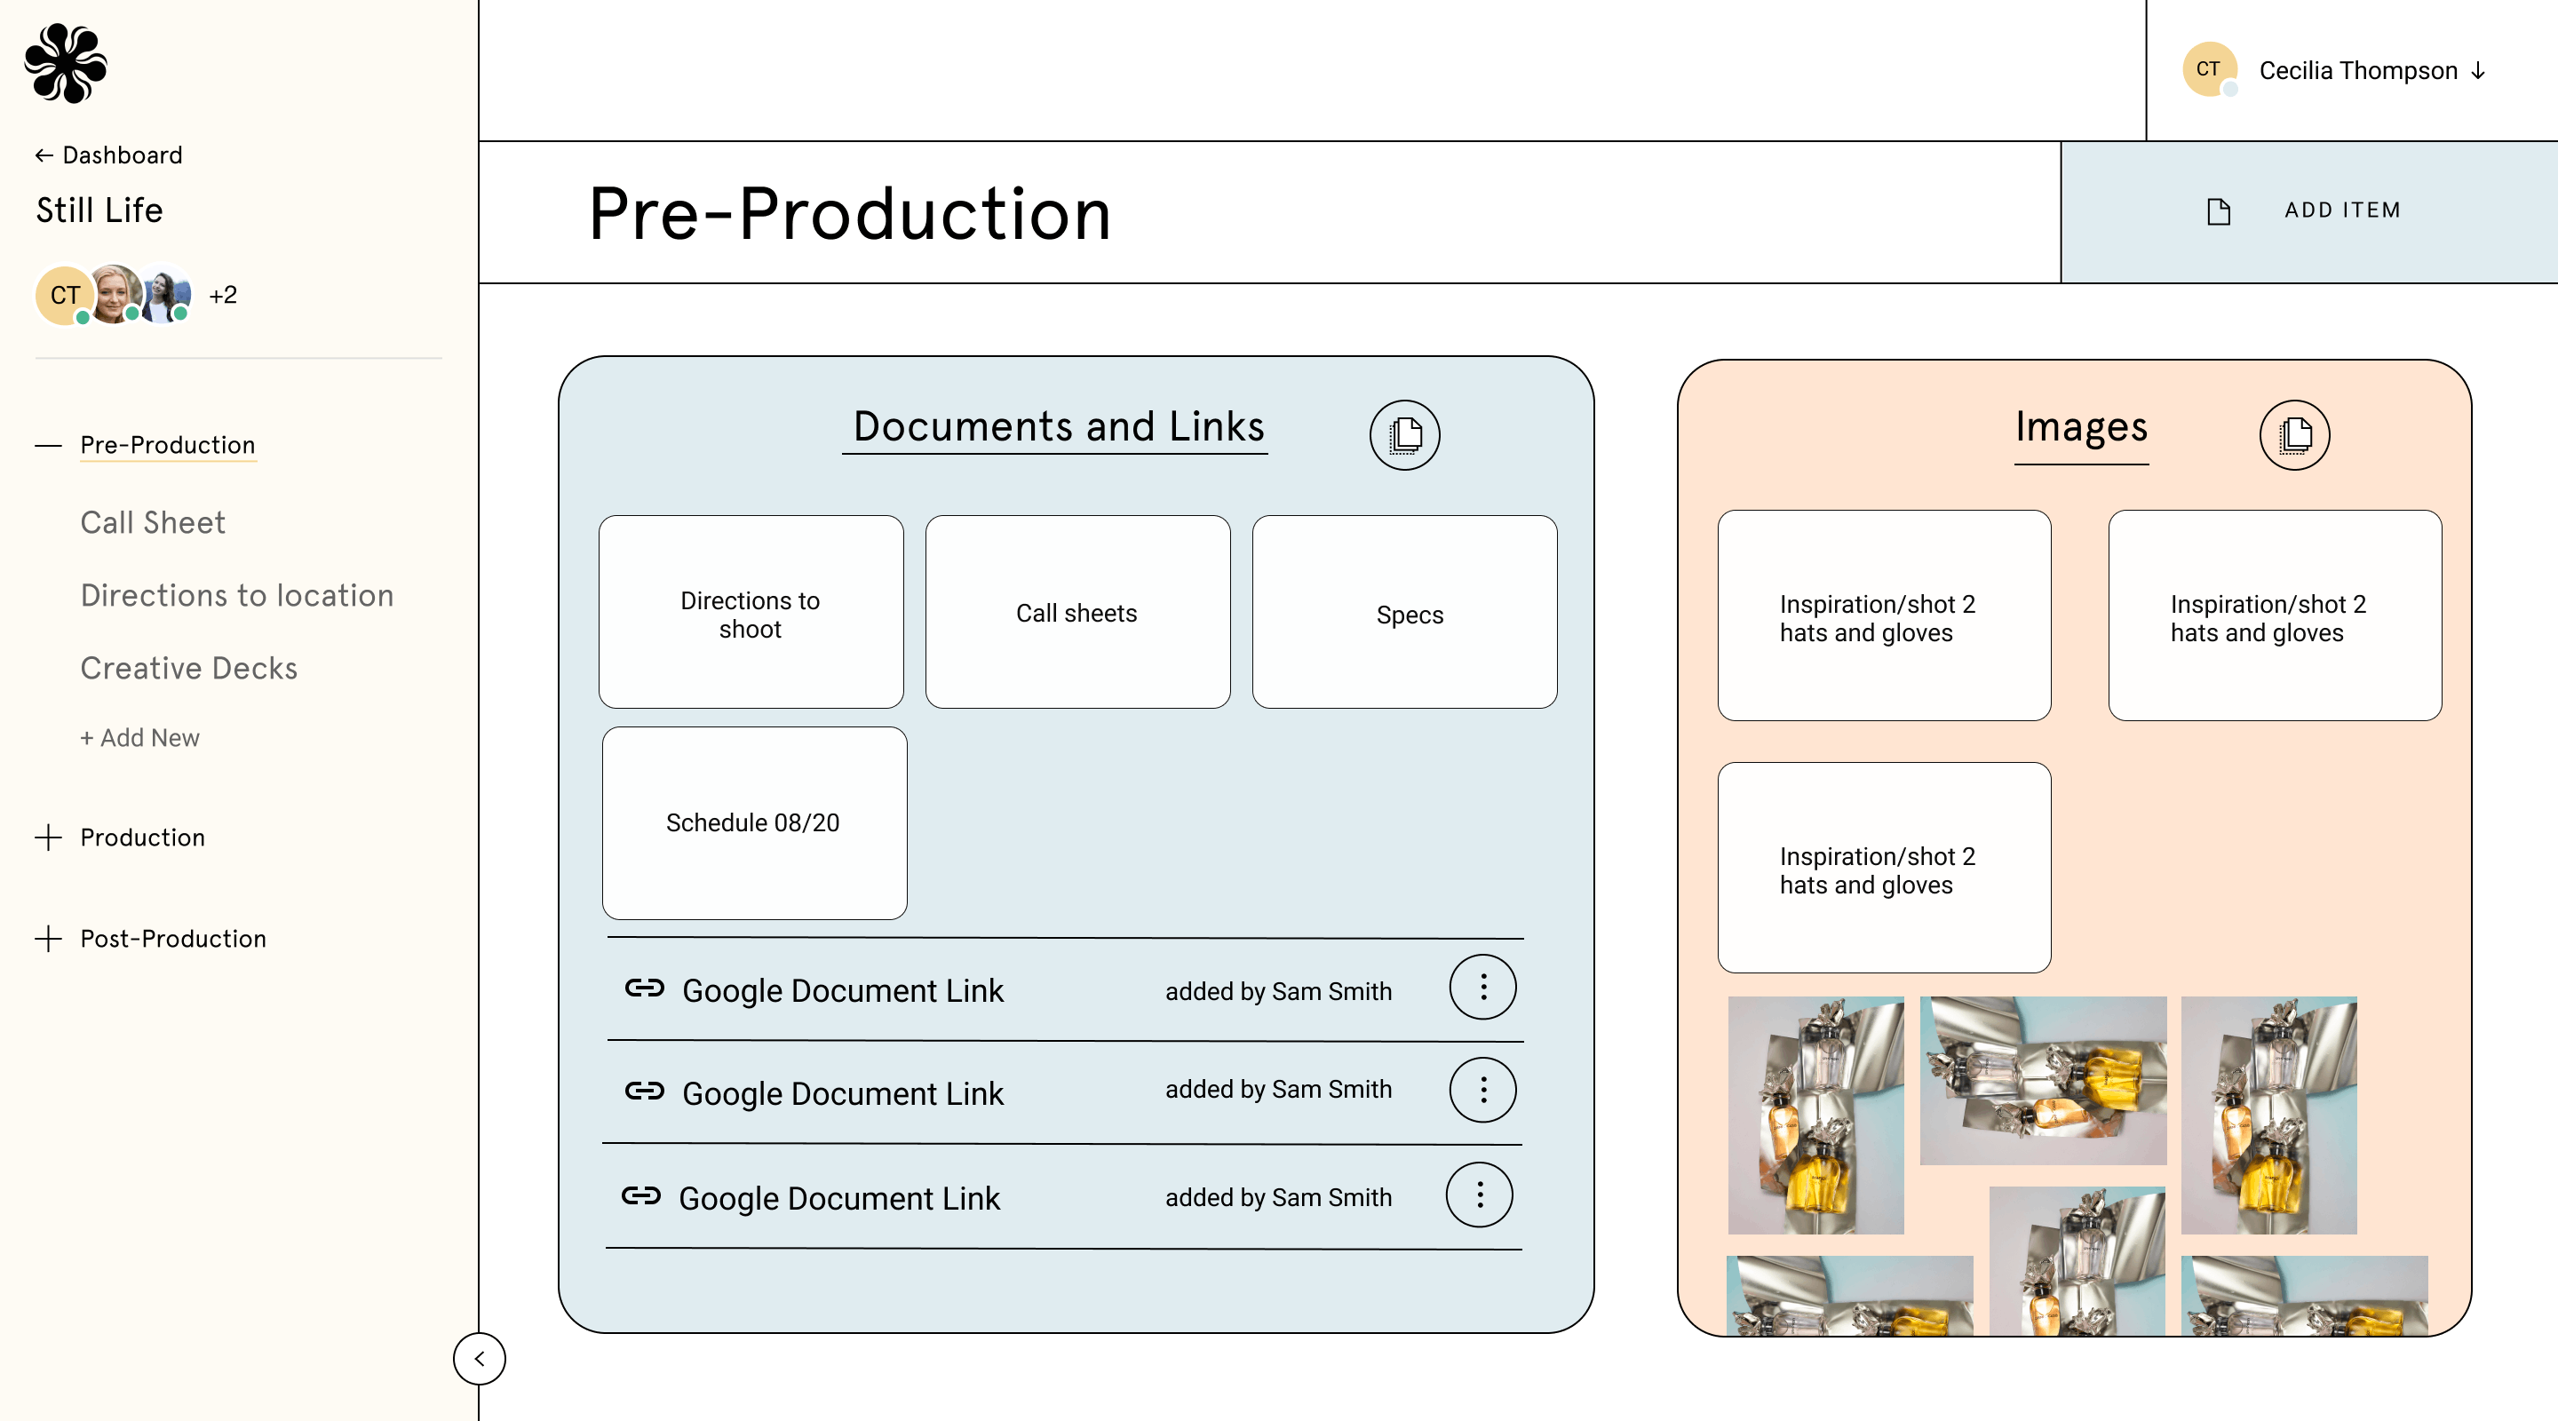The width and height of the screenshot is (2558, 1421).
Task: Expand the Post-Production section
Action: [x=49, y=939]
